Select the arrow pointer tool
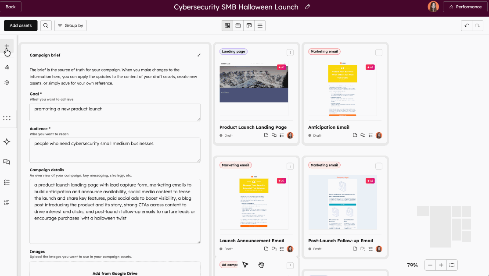This screenshot has height=276, width=489. pyautogui.click(x=245, y=265)
